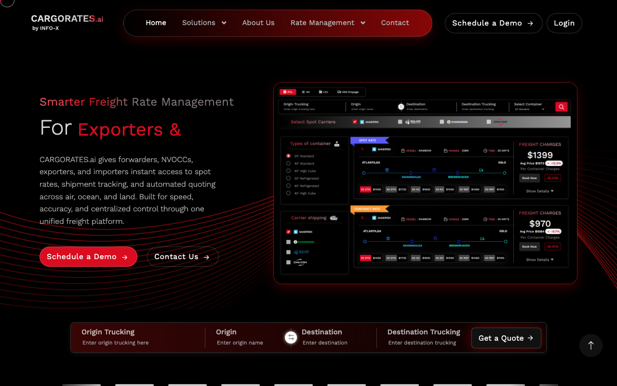Click the scroll-to-top arrow button

click(590, 345)
